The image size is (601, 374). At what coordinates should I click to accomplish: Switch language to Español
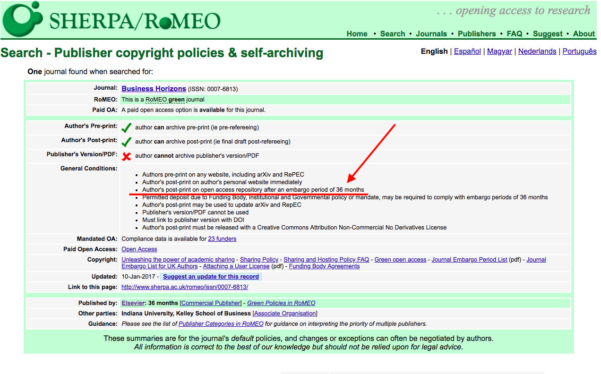pos(467,51)
